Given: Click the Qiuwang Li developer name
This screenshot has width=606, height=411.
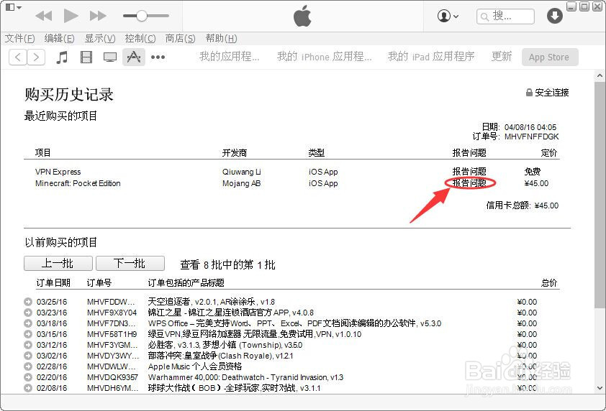Looking at the screenshot, I should [242, 172].
